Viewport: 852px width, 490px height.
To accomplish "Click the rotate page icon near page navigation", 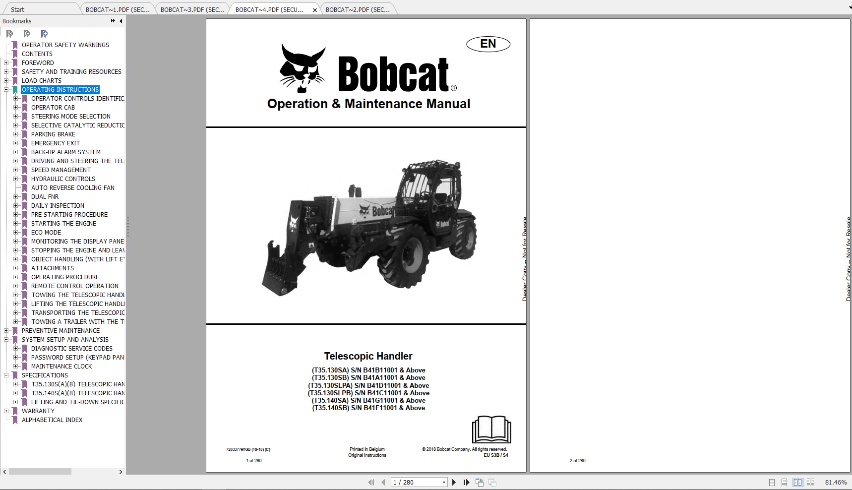I will (480, 482).
